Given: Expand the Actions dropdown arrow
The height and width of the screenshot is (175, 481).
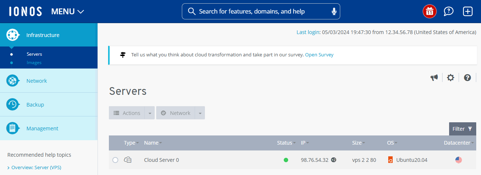Looking at the screenshot, I should 150,113.
